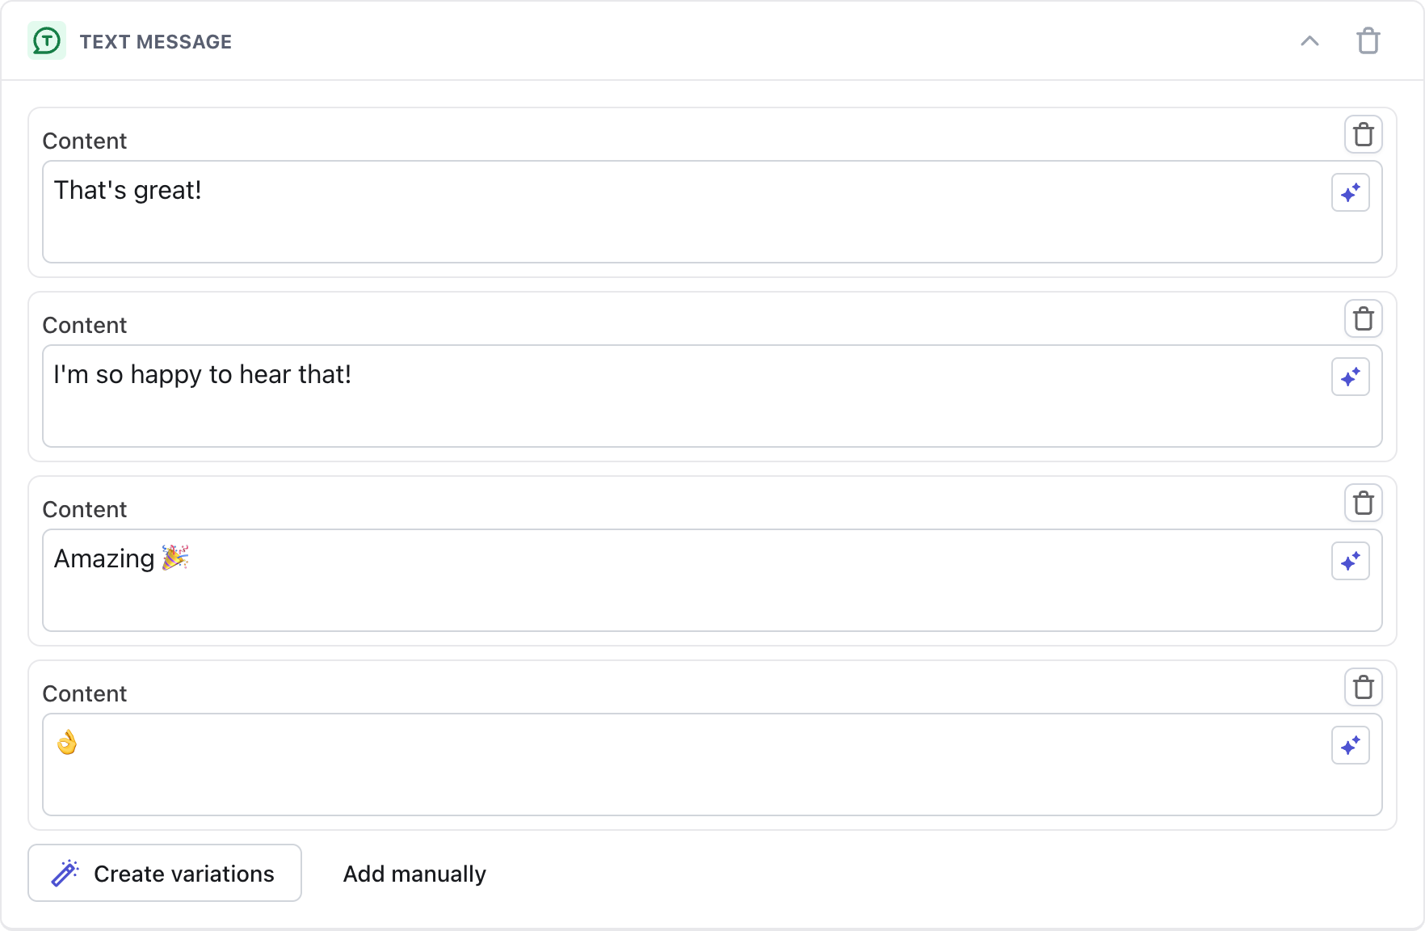Screen dimensions: 1425x931
Task: Open AI sparkle assistant for "I'm so happy to hear that!"
Action: point(1351,377)
